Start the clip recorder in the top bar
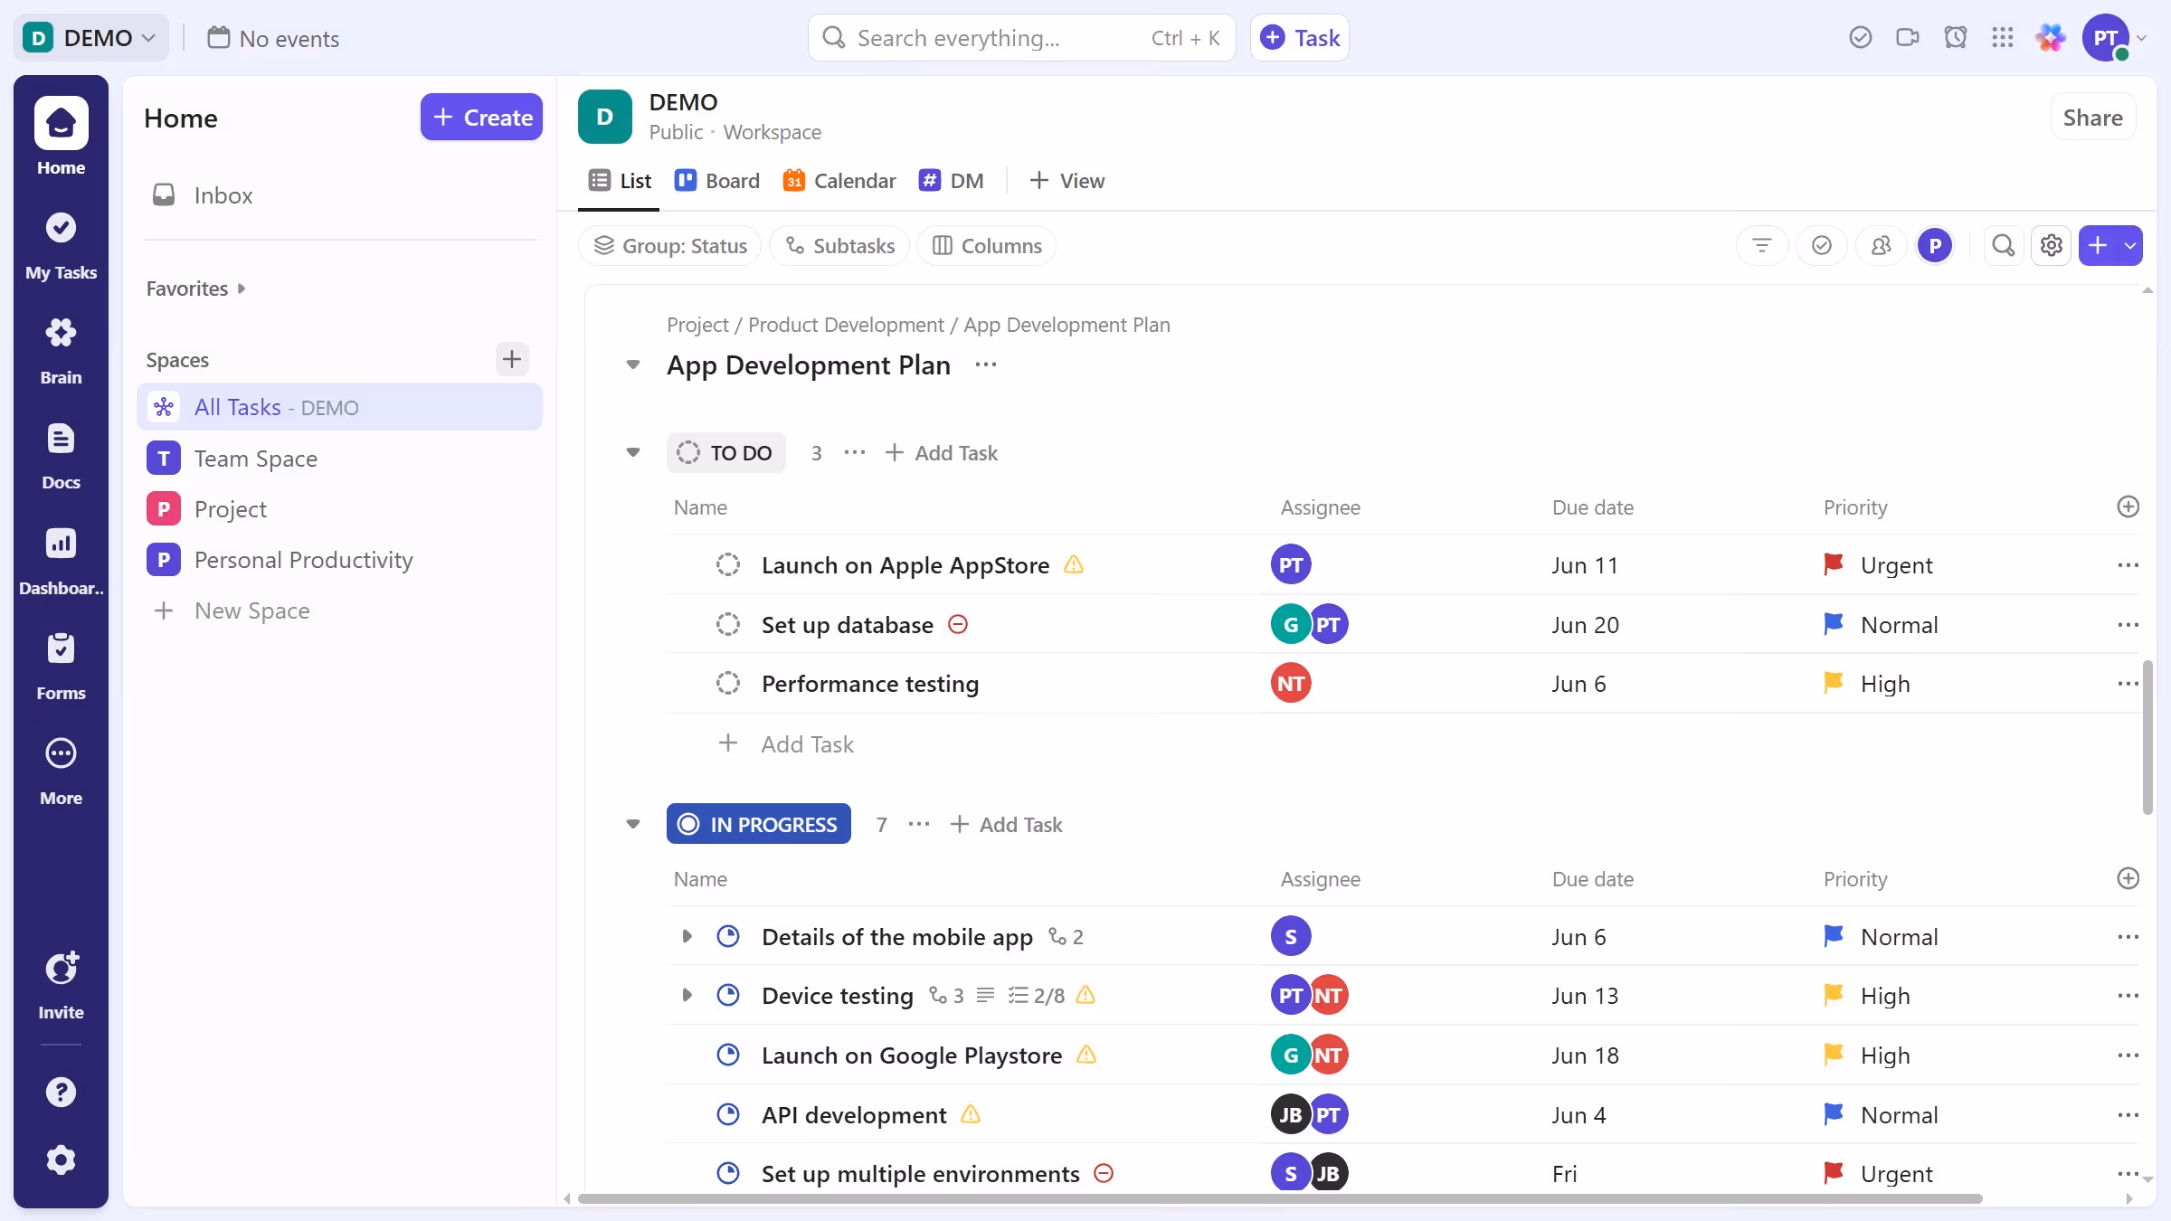This screenshot has height=1221, width=2171. click(x=1908, y=37)
